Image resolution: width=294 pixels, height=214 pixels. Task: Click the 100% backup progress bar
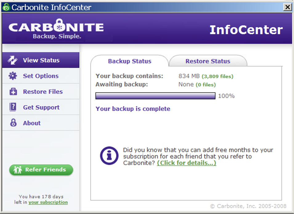[155, 96]
